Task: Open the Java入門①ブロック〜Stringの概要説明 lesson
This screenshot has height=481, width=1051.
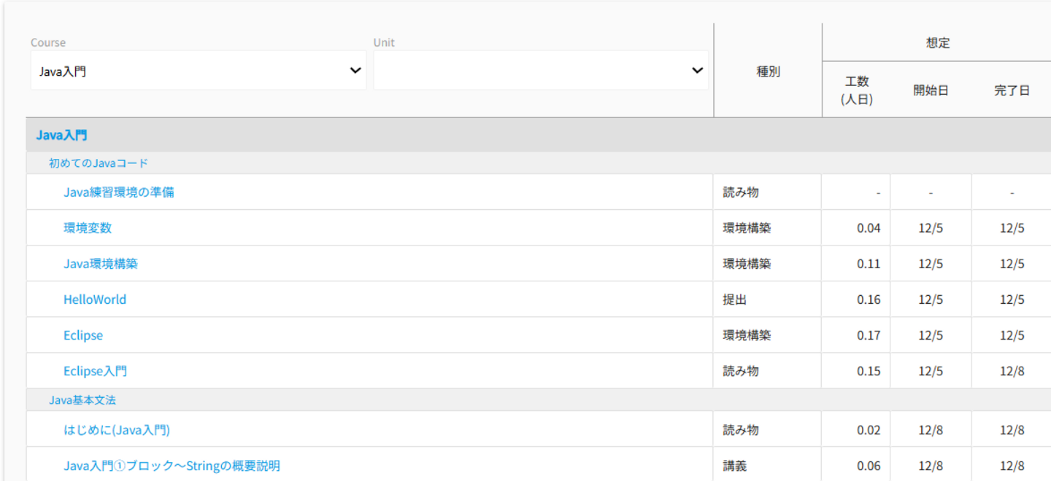Action: pyautogui.click(x=172, y=466)
